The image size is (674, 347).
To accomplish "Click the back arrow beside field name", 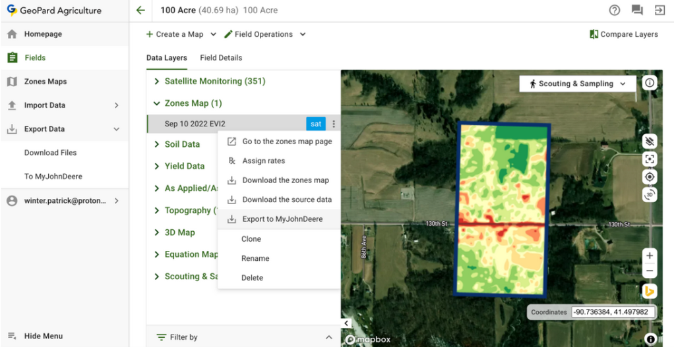I will click(140, 11).
